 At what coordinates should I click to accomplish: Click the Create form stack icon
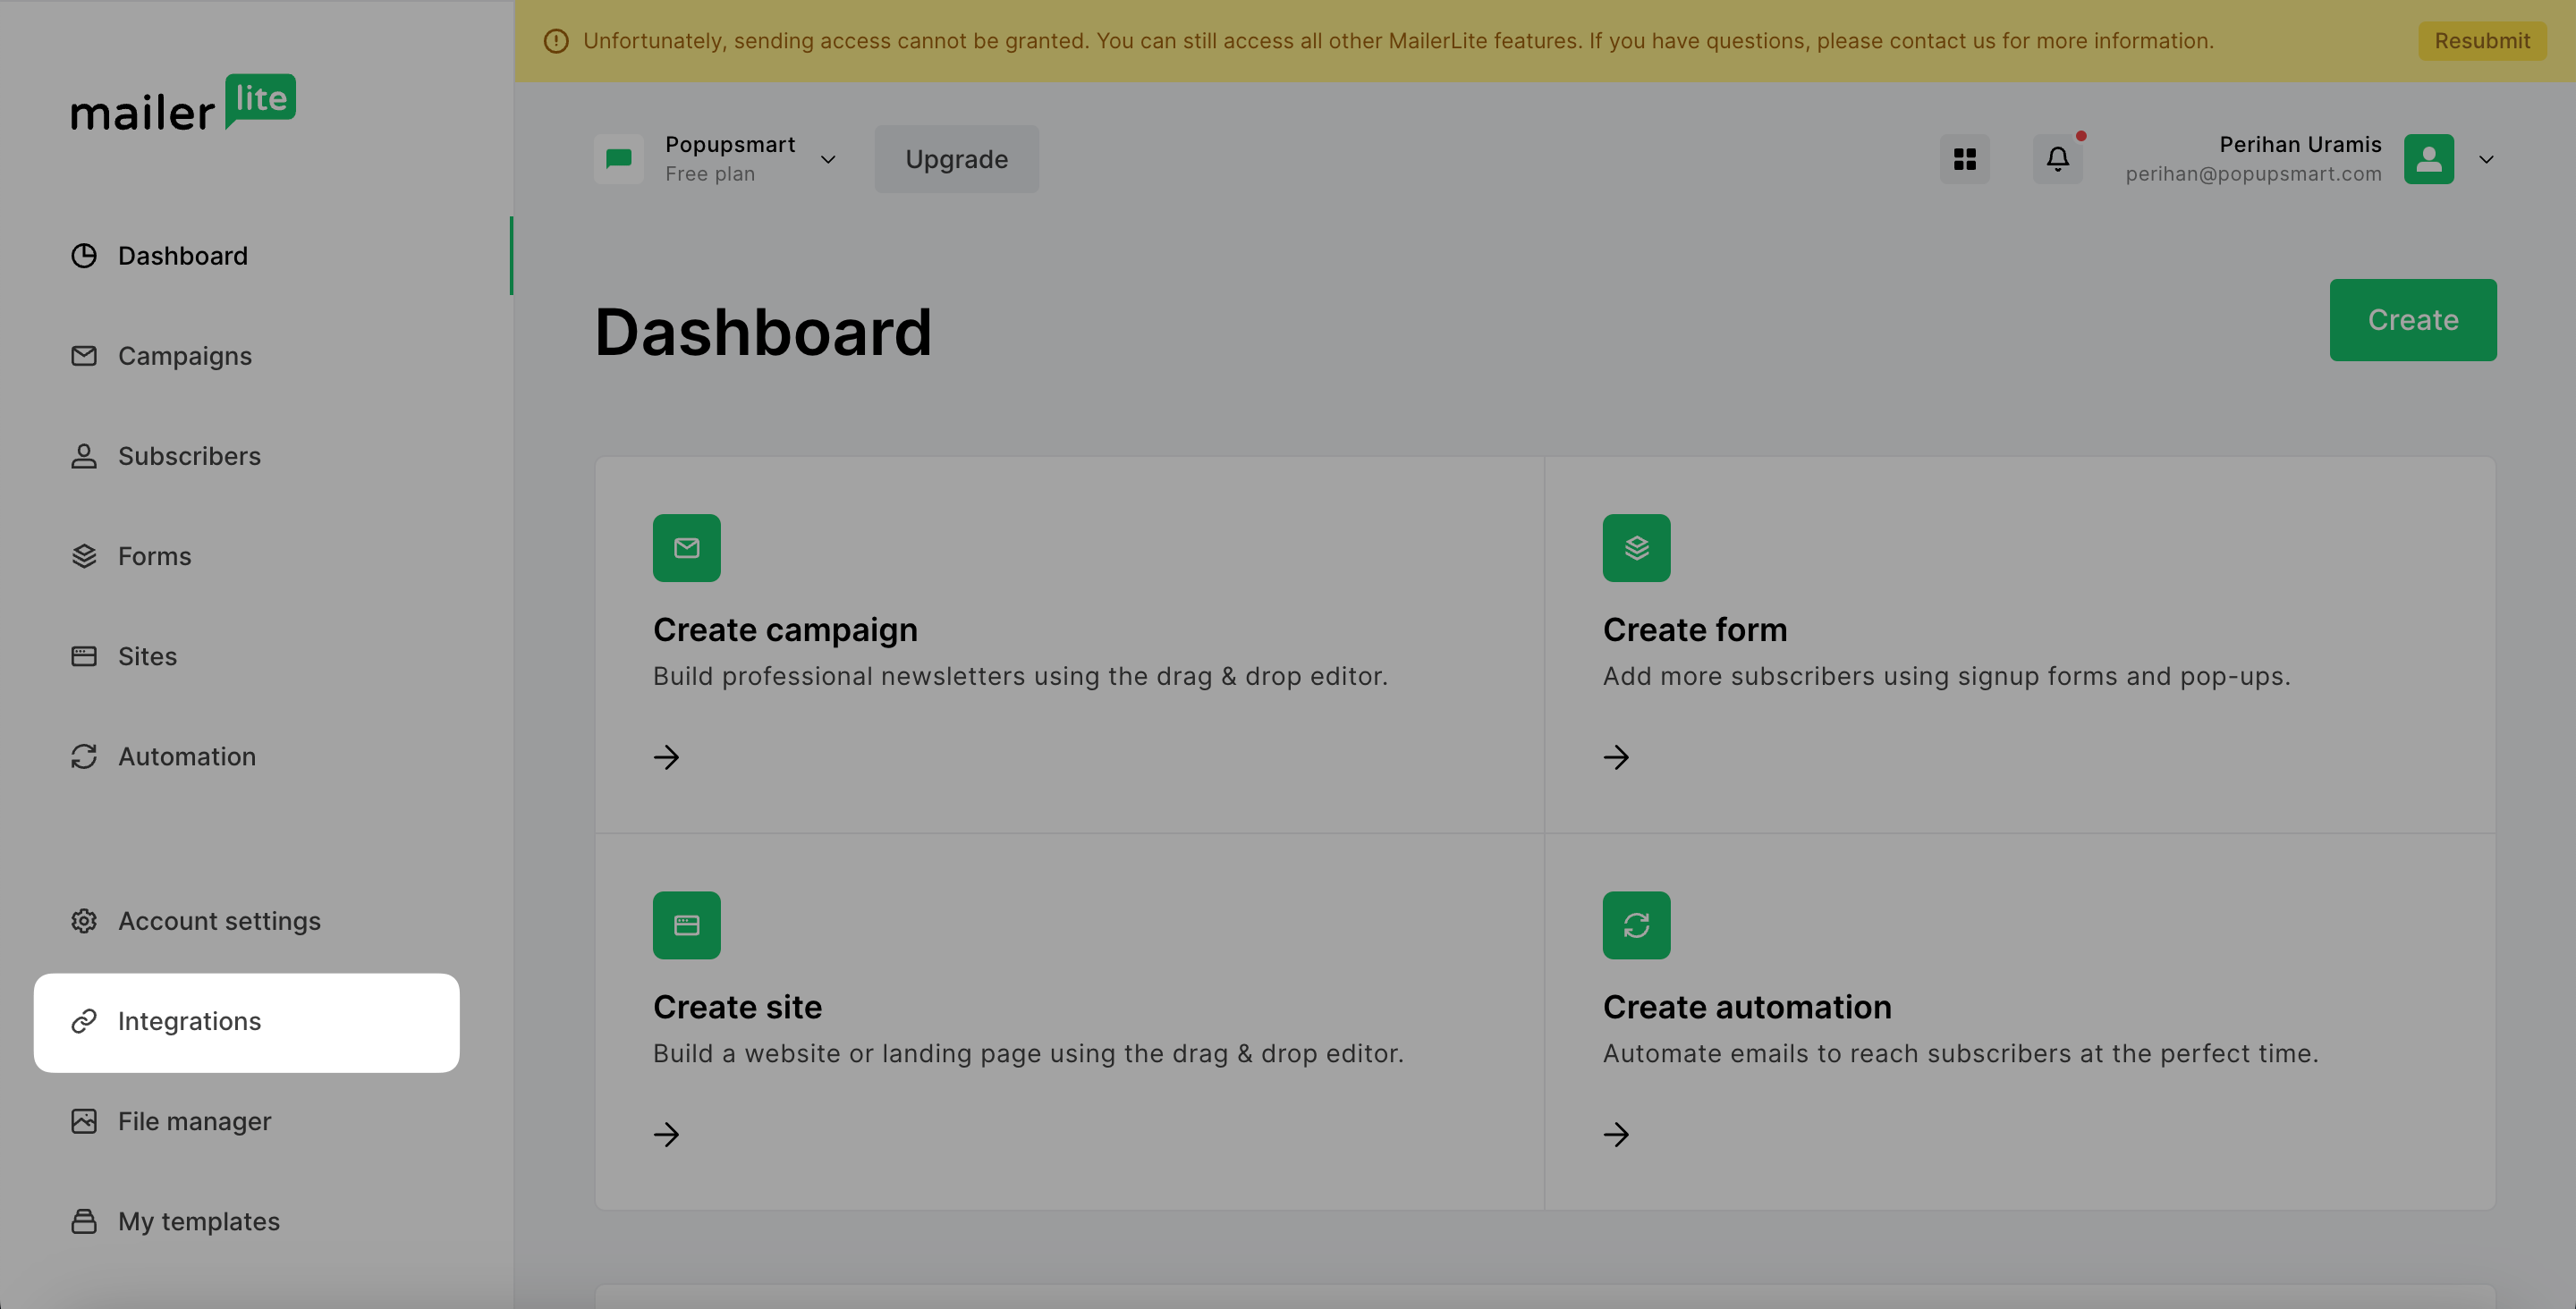pyautogui.click(x=1636, y=547)
